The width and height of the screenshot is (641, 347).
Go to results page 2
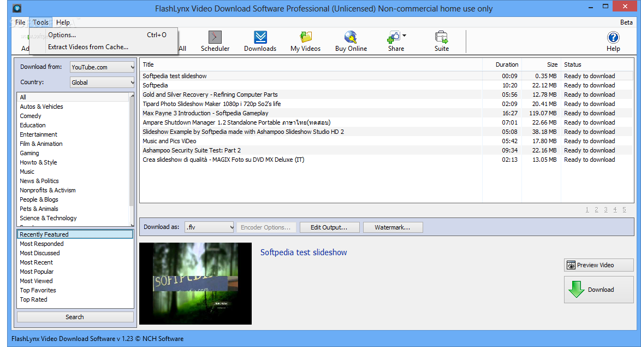(596, 209)
